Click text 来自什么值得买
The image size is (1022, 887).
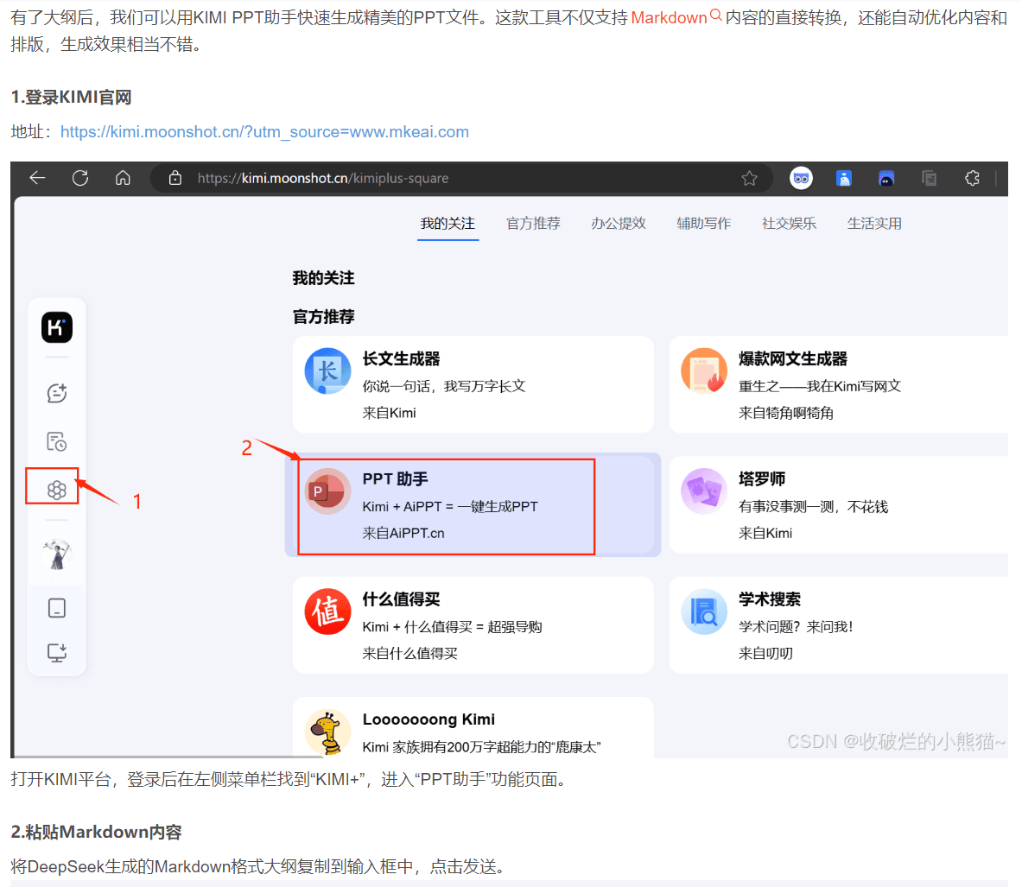410,654
